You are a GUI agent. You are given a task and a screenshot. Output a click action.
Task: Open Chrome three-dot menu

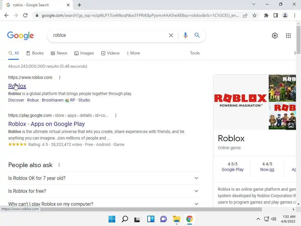pyautogui.click(x=295, y=15)
